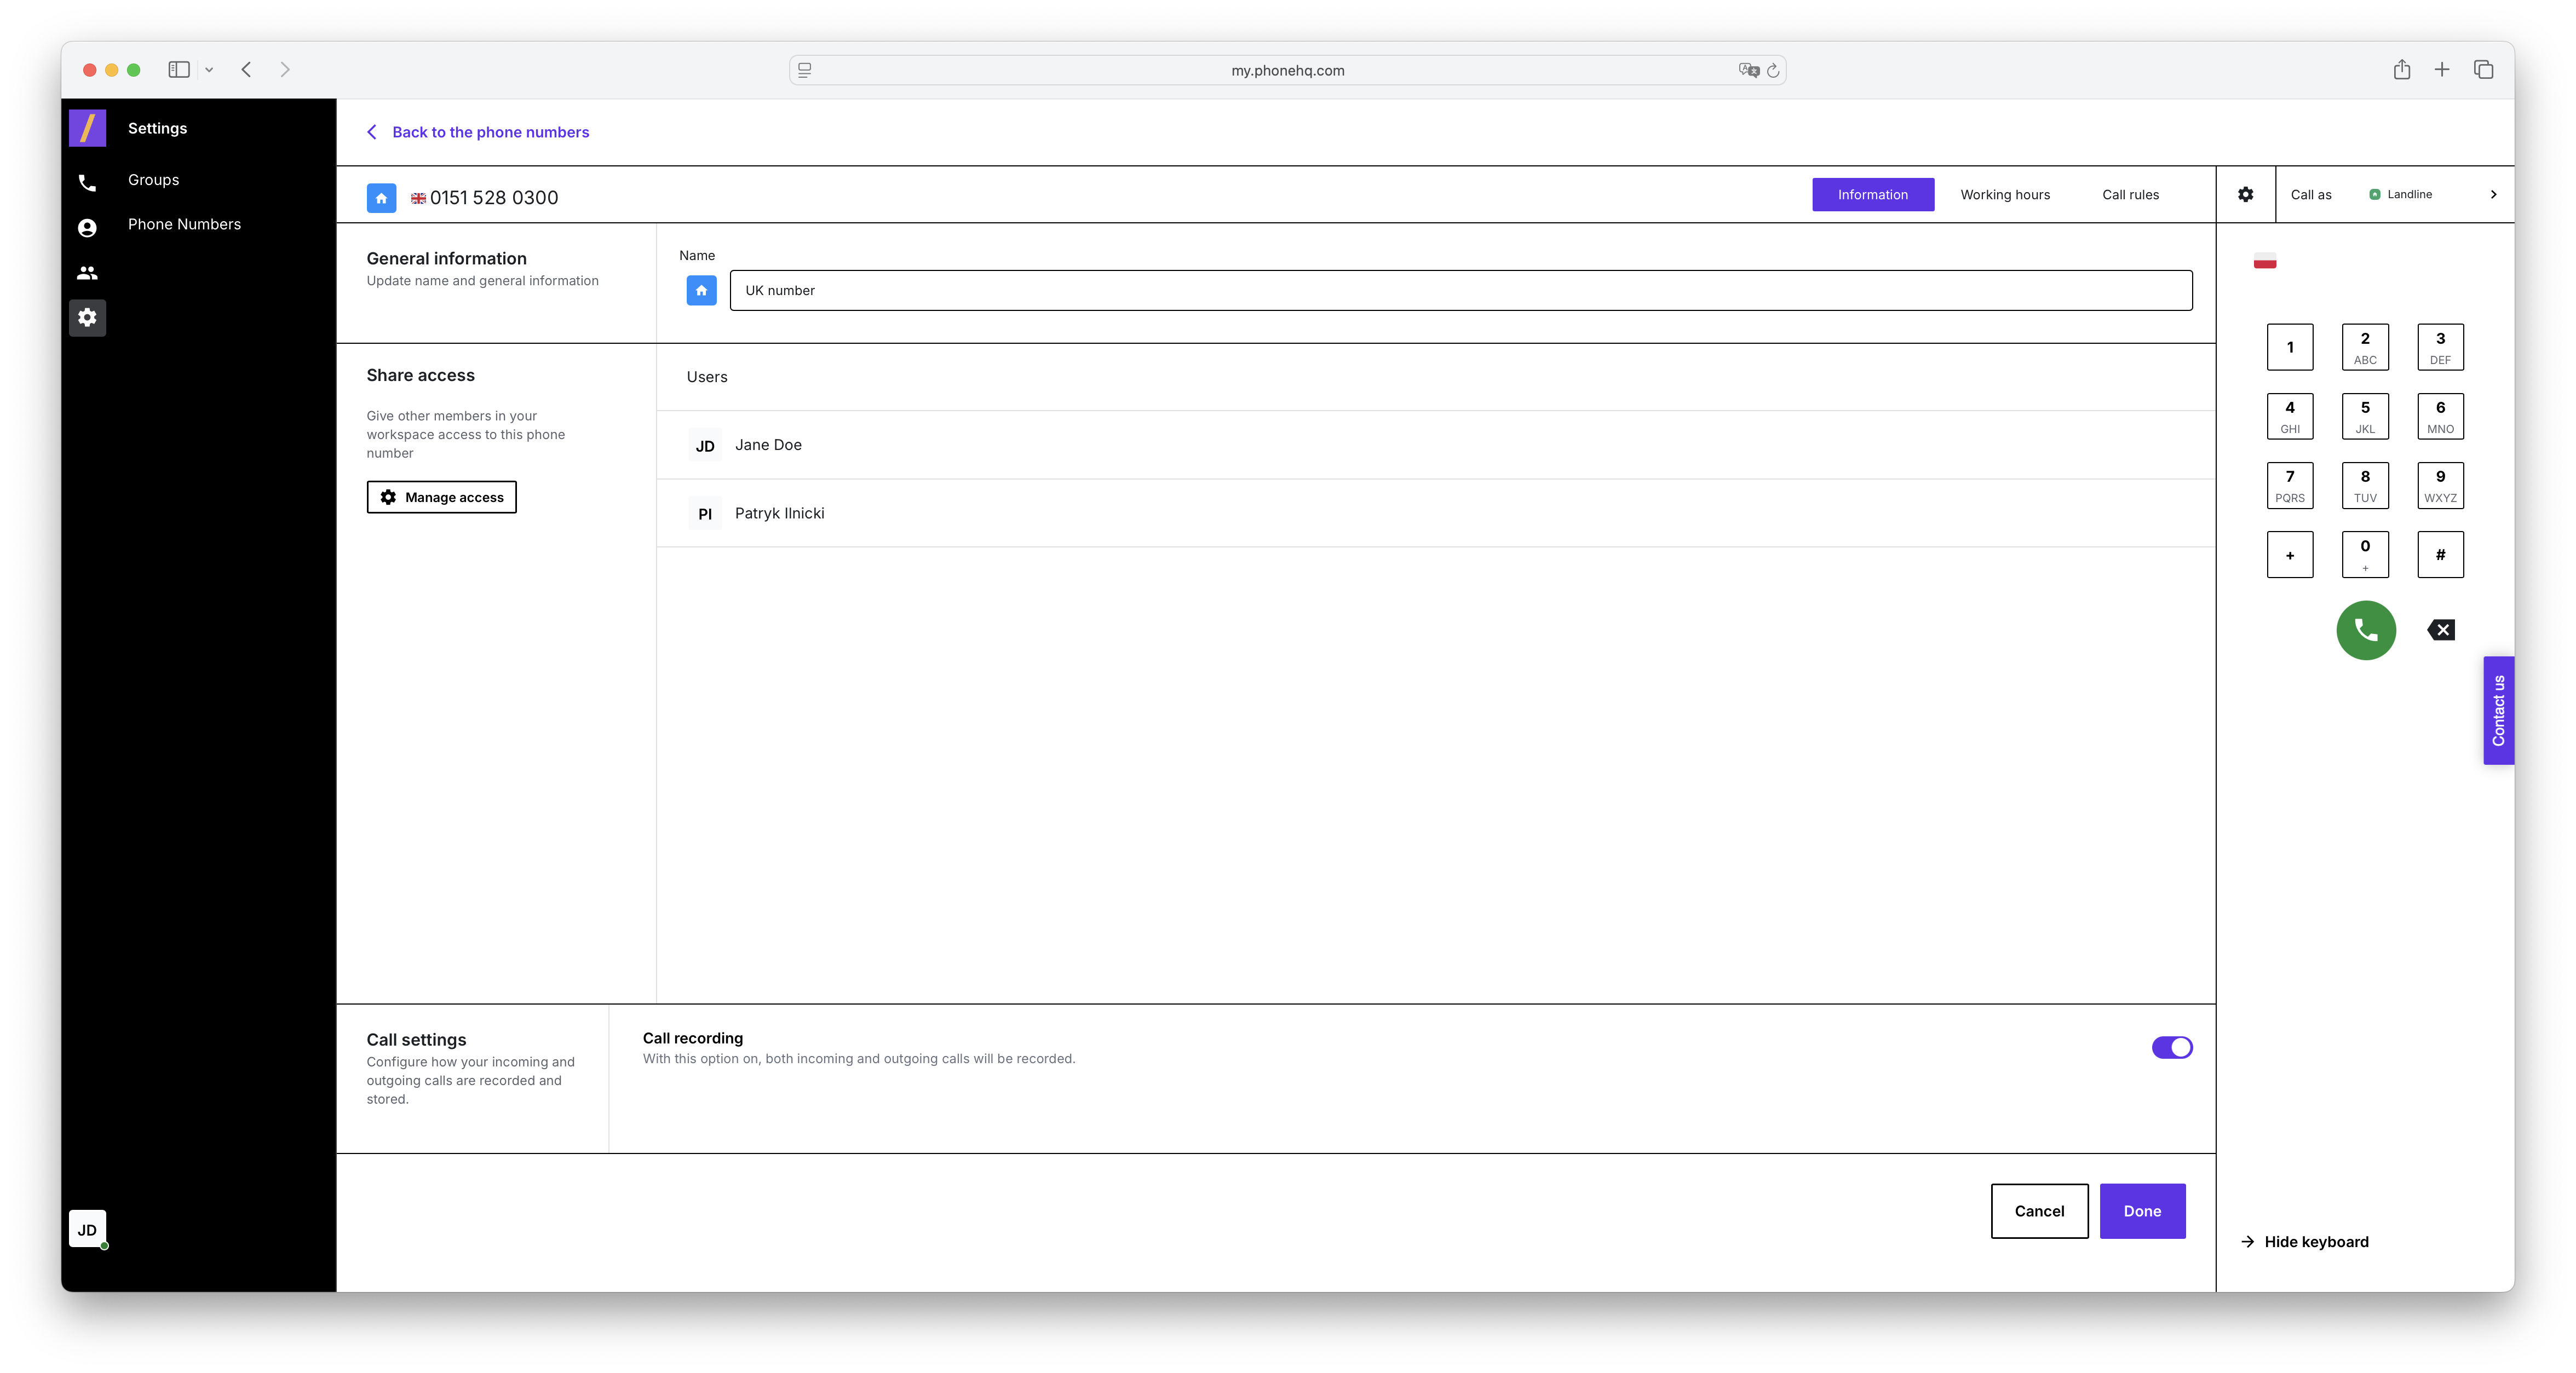Image resolution: width=2576 pixels, height=1373 pixels.
Task: Expand the Call as Landline chevron
Action: pos(2493,195)
